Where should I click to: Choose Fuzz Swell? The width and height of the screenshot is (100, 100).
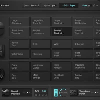83,54
